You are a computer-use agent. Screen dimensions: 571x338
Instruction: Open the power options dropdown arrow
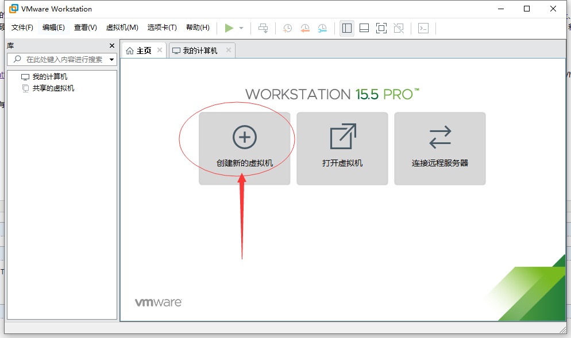pos(241,28)
